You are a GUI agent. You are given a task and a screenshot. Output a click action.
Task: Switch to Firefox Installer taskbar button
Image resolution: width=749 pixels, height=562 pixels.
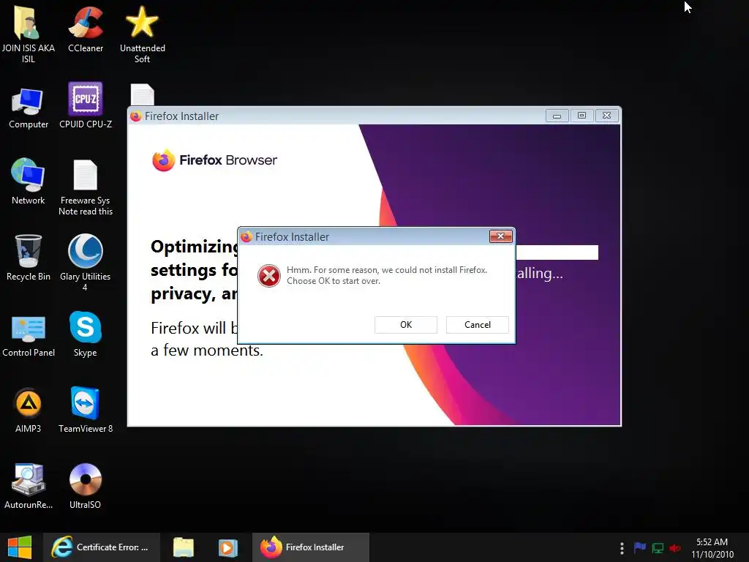(x=310, y=547)
